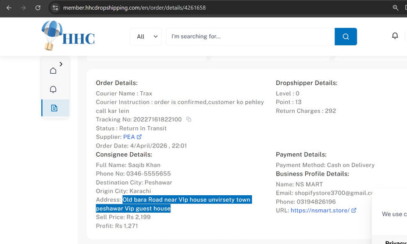Reload the page with the refresh icon
Viewport: 407px width, 244px height.
[x=38, y=8]
